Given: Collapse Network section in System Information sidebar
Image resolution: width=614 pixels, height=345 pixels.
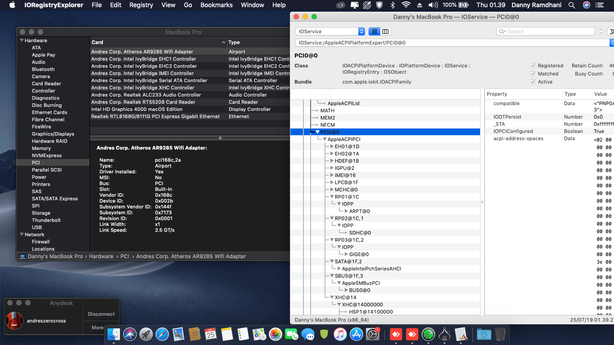Looking at the screenshot, I should [22, 234].
